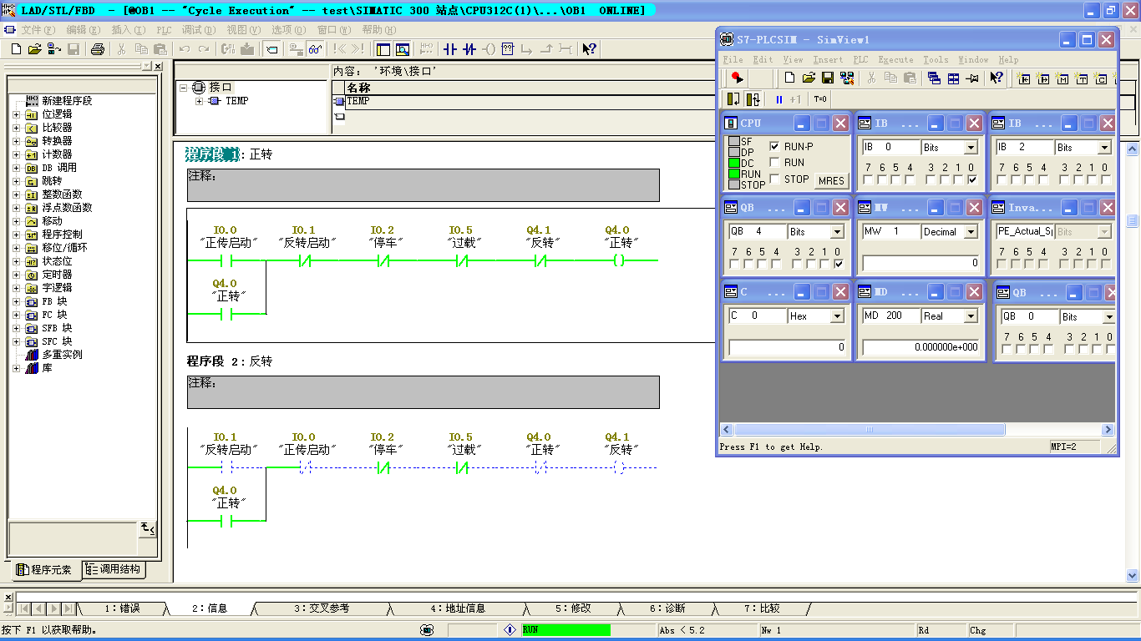Insert Input Variable icon in PLCSIM
The width and height of the screenshot is (1141, 641).
[1023, 78]
